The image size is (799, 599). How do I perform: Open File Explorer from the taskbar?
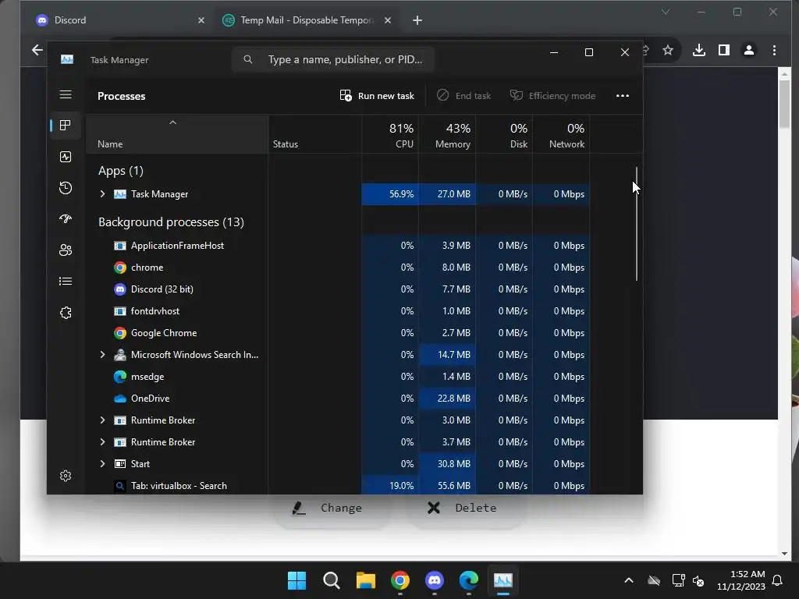[x=365, y=580]
